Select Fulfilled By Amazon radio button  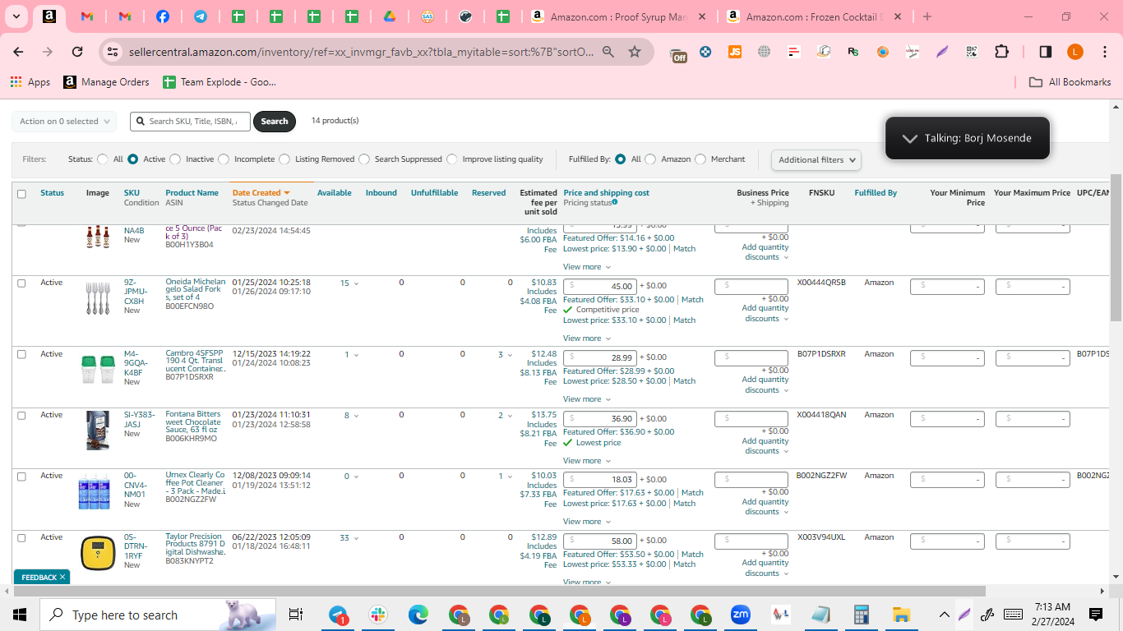click(650, 159)
